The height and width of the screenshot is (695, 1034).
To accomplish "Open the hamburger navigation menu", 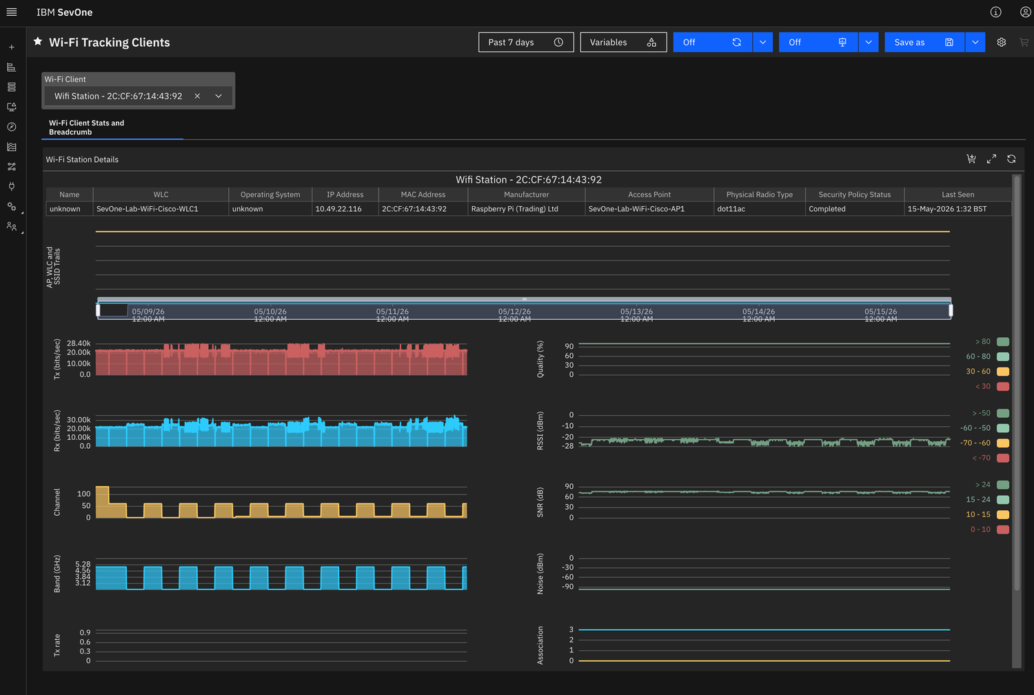I will (x=12, y=12).
